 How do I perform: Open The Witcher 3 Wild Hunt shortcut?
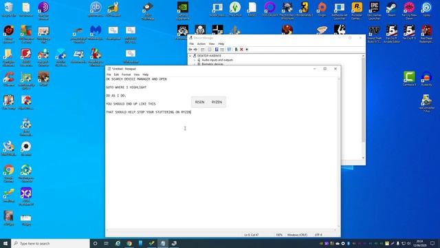287,11
